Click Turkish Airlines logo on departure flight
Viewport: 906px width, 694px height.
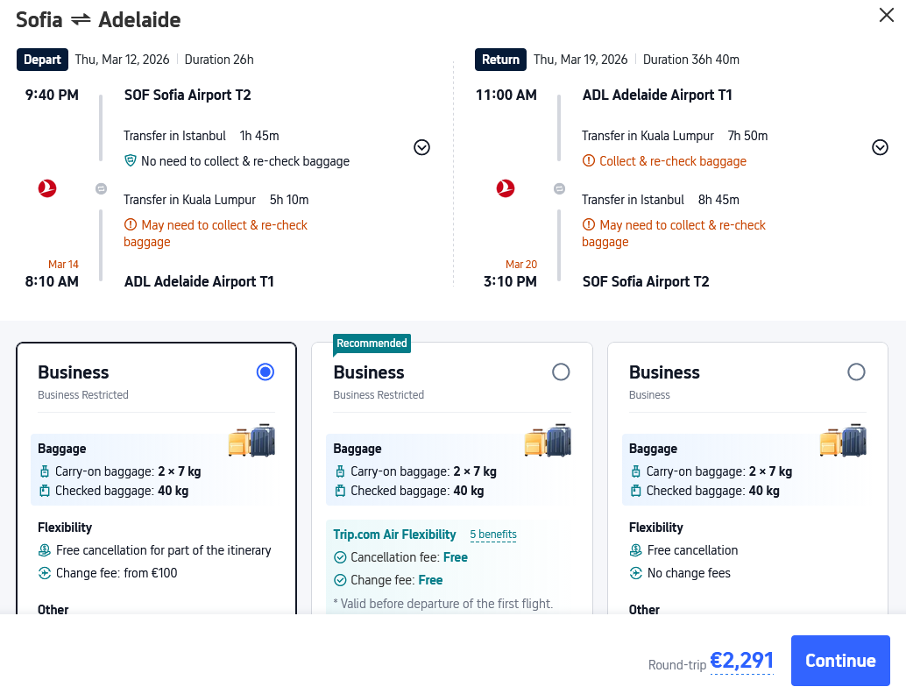point(47,188)
